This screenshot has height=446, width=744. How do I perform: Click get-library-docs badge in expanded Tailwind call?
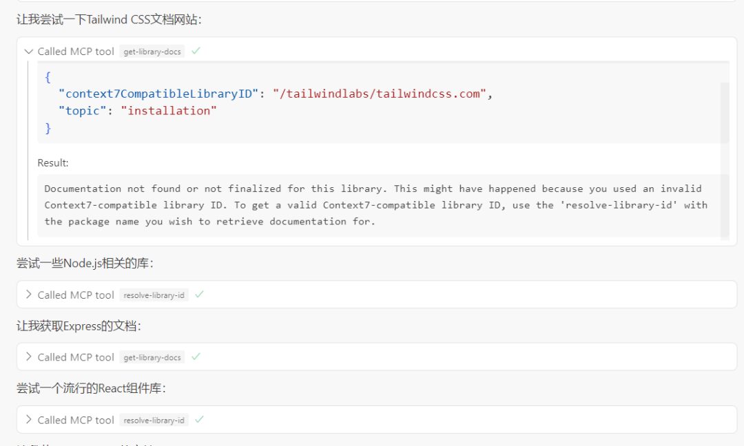[x=152, y=51]
